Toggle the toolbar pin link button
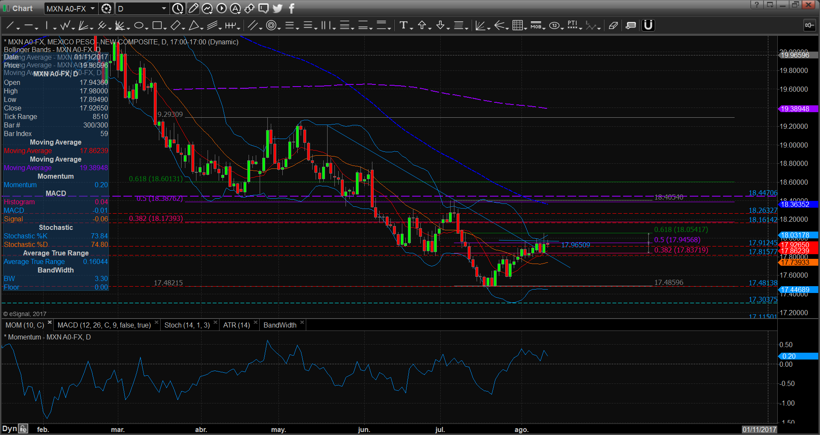Image resolution: width=820 pixels, height=435 pixels. point(809,26)
